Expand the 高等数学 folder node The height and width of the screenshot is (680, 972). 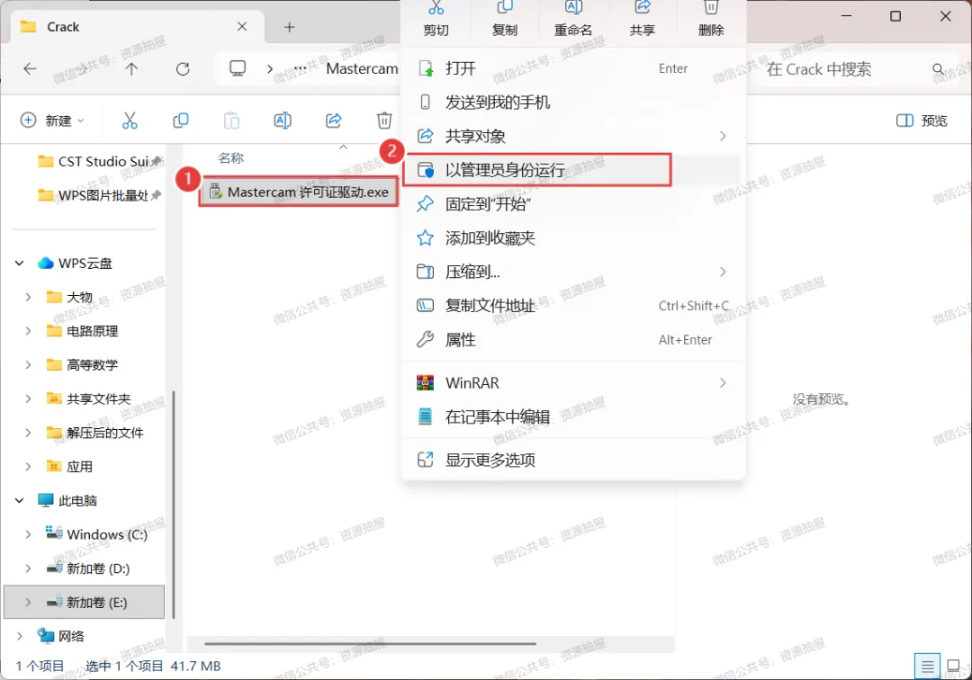click(28, 365)
